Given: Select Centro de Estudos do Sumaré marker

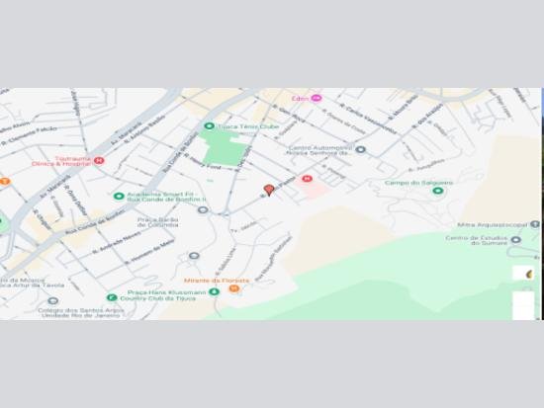Looking at the screenshot, I should click(x=516, y=240).
